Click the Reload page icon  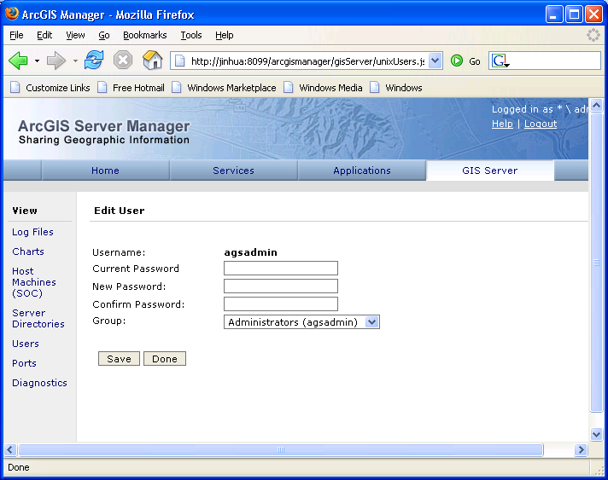94,61
